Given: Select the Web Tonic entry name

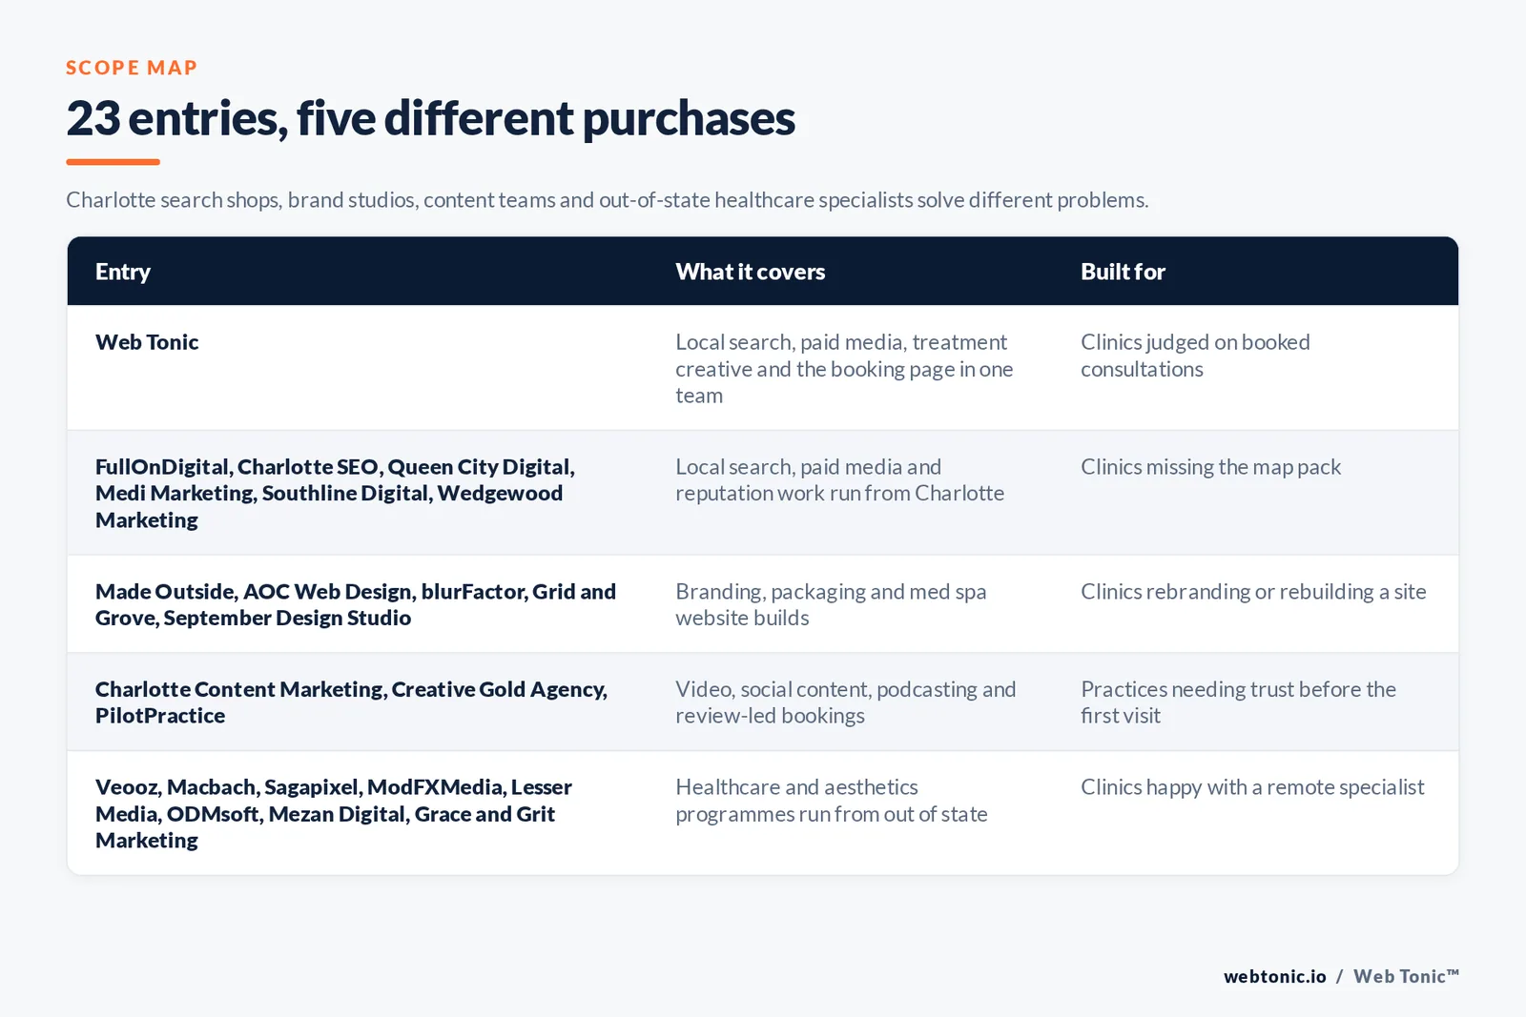Looking at the screenshot, I should tap(147, 342).
